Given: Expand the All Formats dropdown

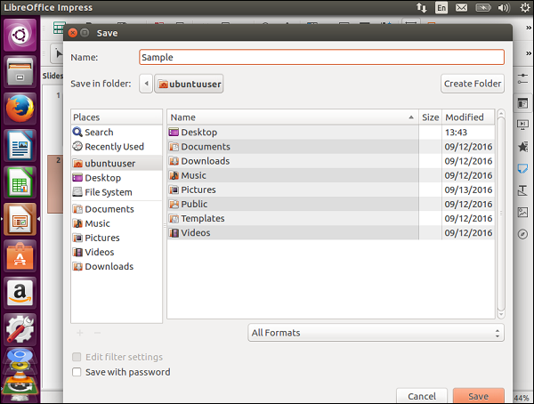Looking at the screenshot, I should pyautogui.click(x=376, y=333).
